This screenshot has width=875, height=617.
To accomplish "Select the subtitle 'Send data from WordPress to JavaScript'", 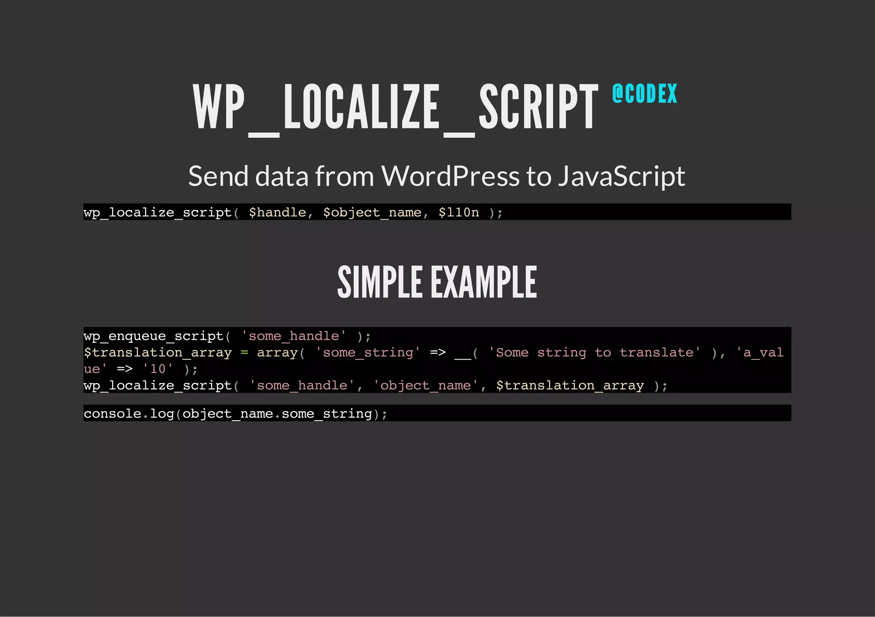I will tap(437, 176).
